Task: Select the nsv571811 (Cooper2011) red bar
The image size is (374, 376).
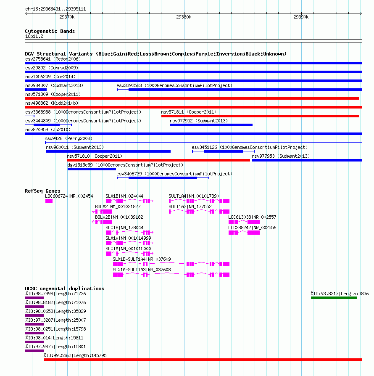Action: click(260, 117)
